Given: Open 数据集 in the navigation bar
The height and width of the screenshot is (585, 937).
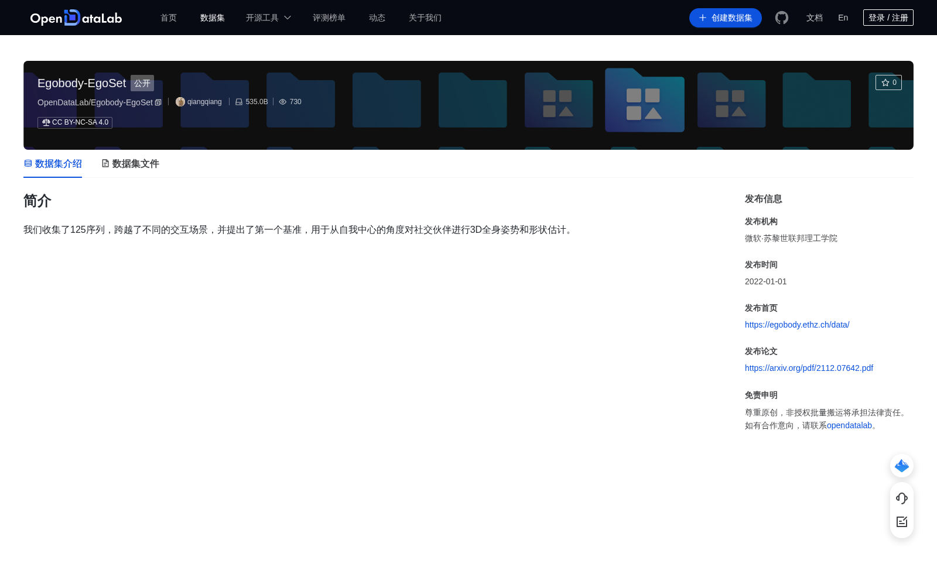Looking at the screenshot, I should 213,18.
